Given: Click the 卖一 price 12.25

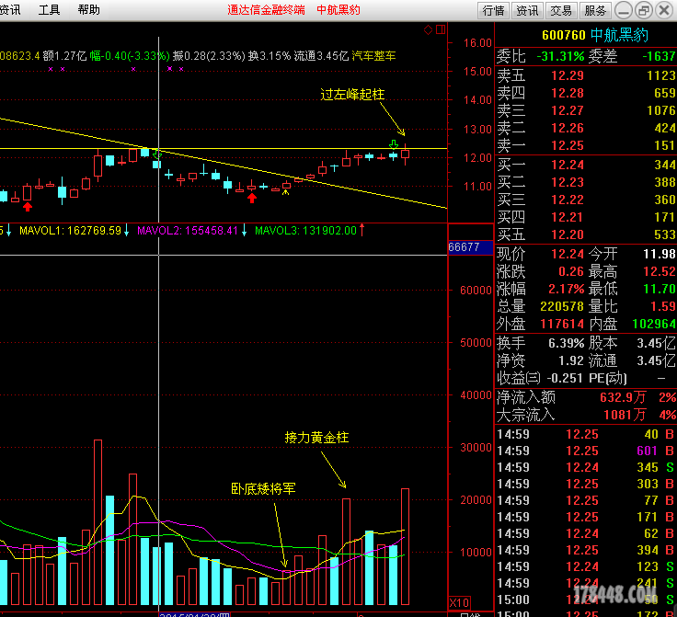Looking at the screenshot, I should click(x=568, y=145).
